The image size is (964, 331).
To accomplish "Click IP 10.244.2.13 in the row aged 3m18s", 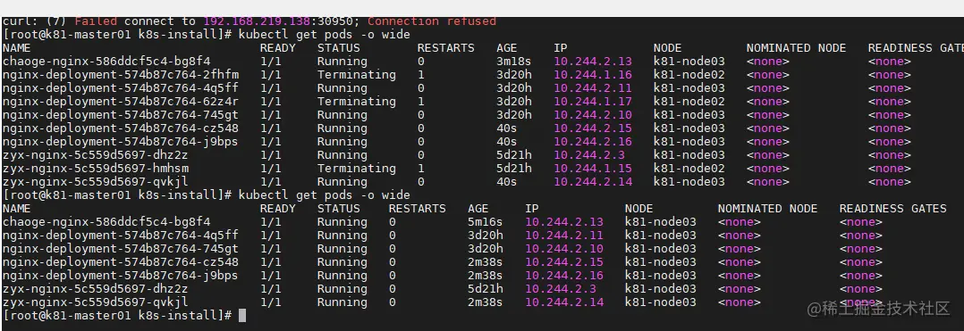I will (593, 62).
